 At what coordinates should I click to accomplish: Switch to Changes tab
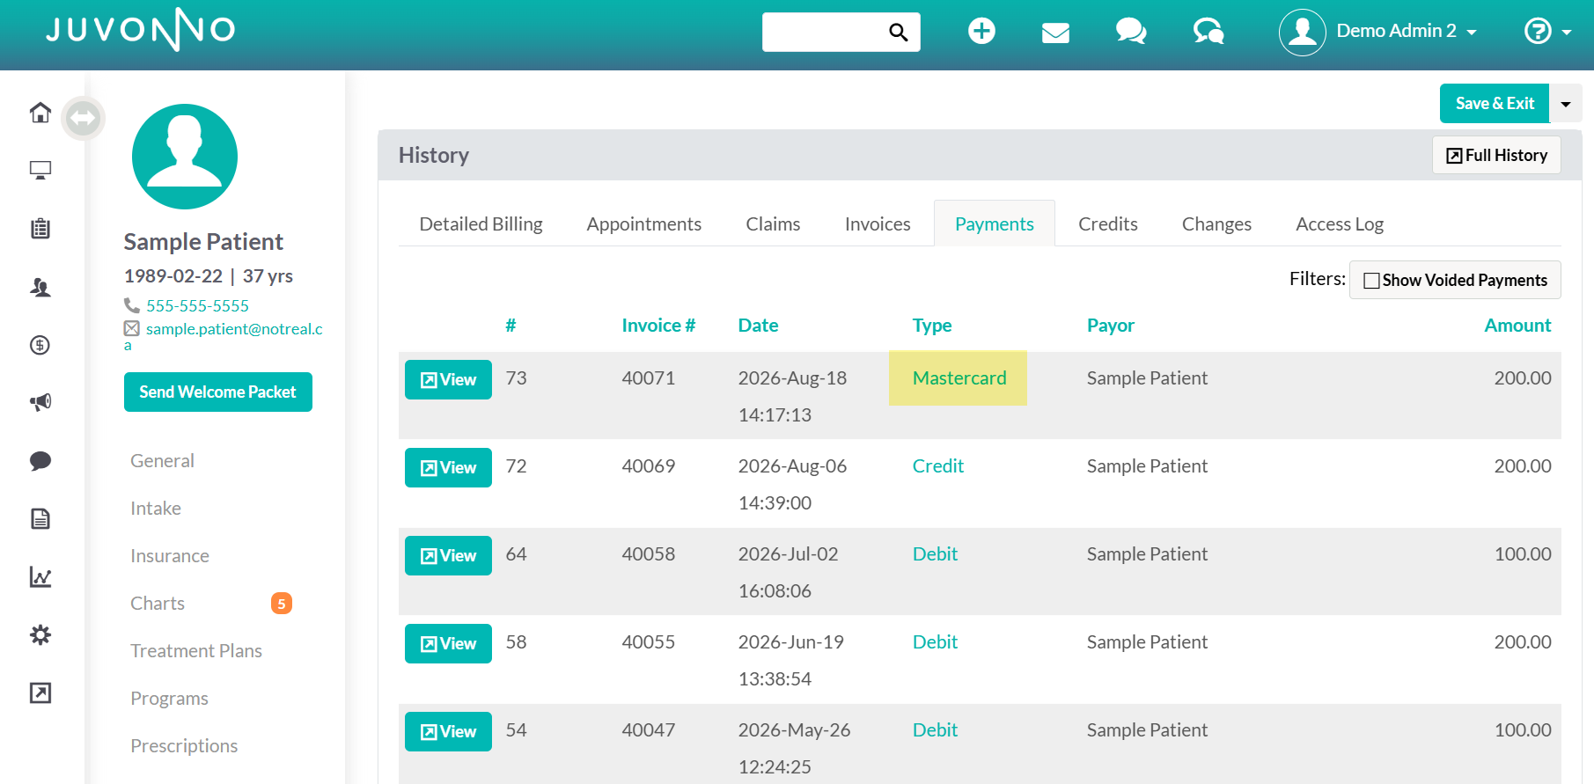click(1216, 223)
